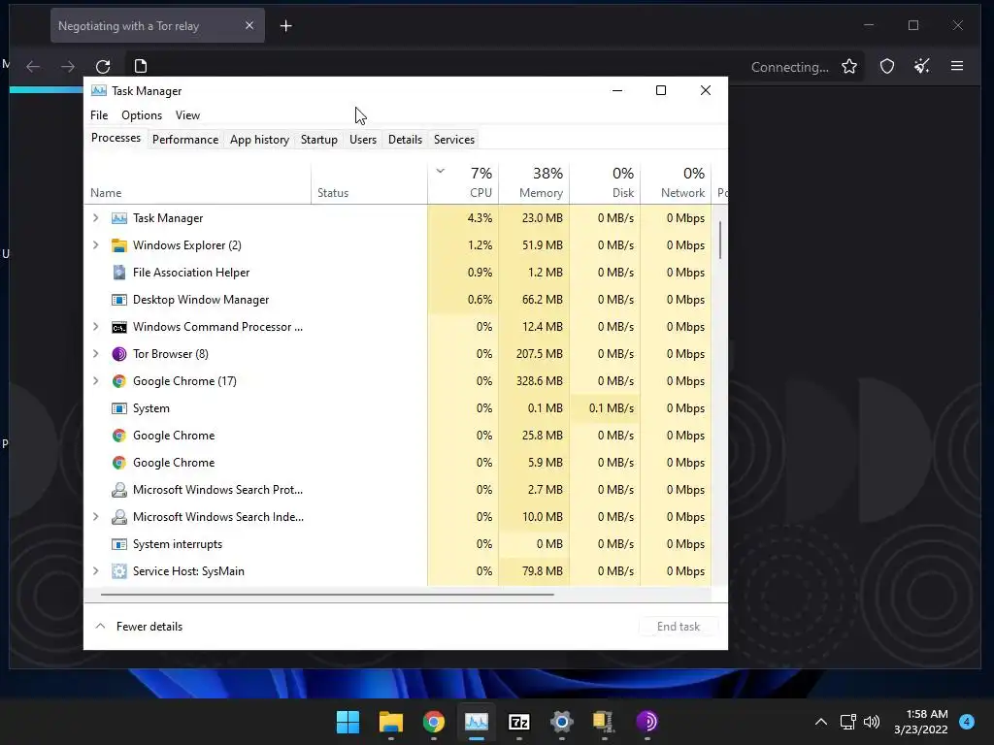Switch to the Details tab

coord(405,140)
